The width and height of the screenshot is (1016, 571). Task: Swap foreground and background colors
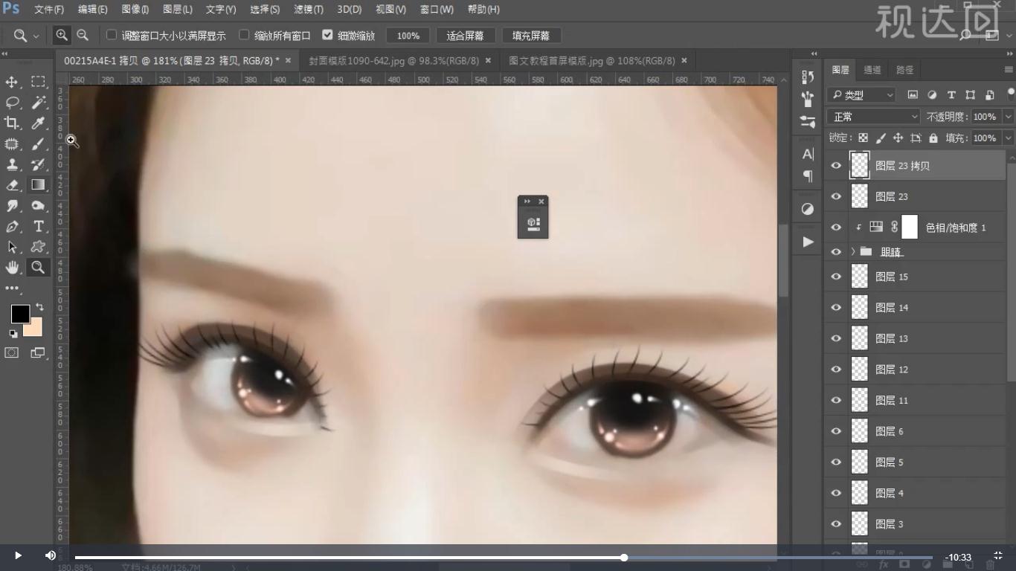[x=39, y=306]
